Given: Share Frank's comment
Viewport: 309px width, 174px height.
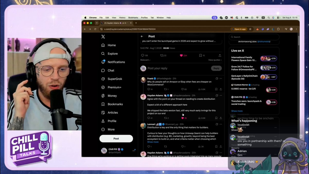Looking at the screenshot, I should click(221, 89).
